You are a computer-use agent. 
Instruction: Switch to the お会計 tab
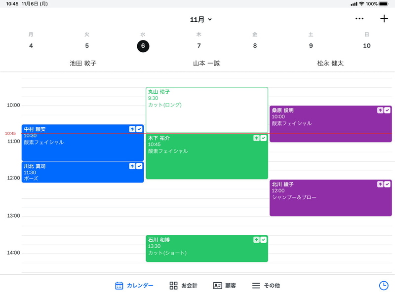(x=183, y=286)
